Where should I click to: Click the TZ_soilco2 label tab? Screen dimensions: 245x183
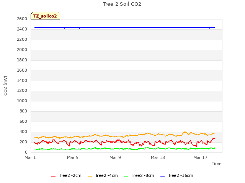pyautogui.click(x=45, y=16)
